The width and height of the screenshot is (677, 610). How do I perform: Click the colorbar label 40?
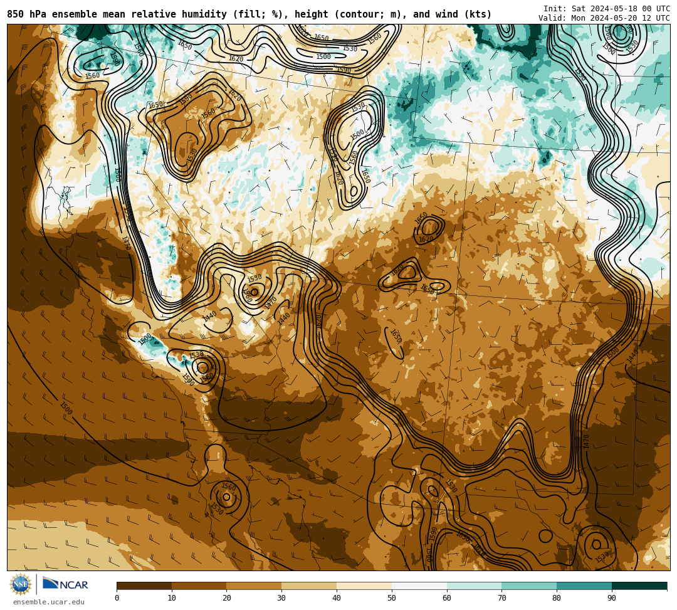[x=337, y=598]
